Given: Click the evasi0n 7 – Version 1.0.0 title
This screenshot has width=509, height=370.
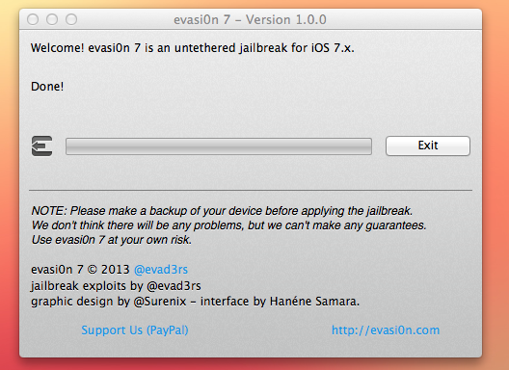Looking at the screenshot, I should (250, 20).
